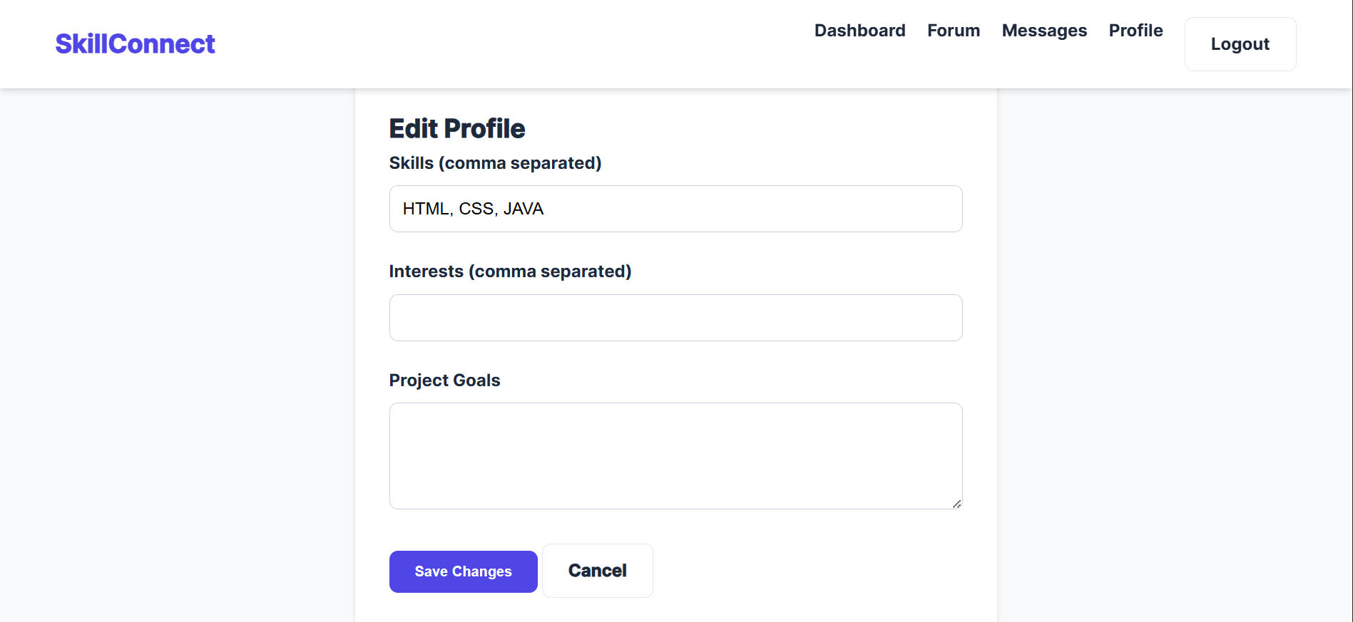Open Messages from the navigation bar

click(1043, 31)
